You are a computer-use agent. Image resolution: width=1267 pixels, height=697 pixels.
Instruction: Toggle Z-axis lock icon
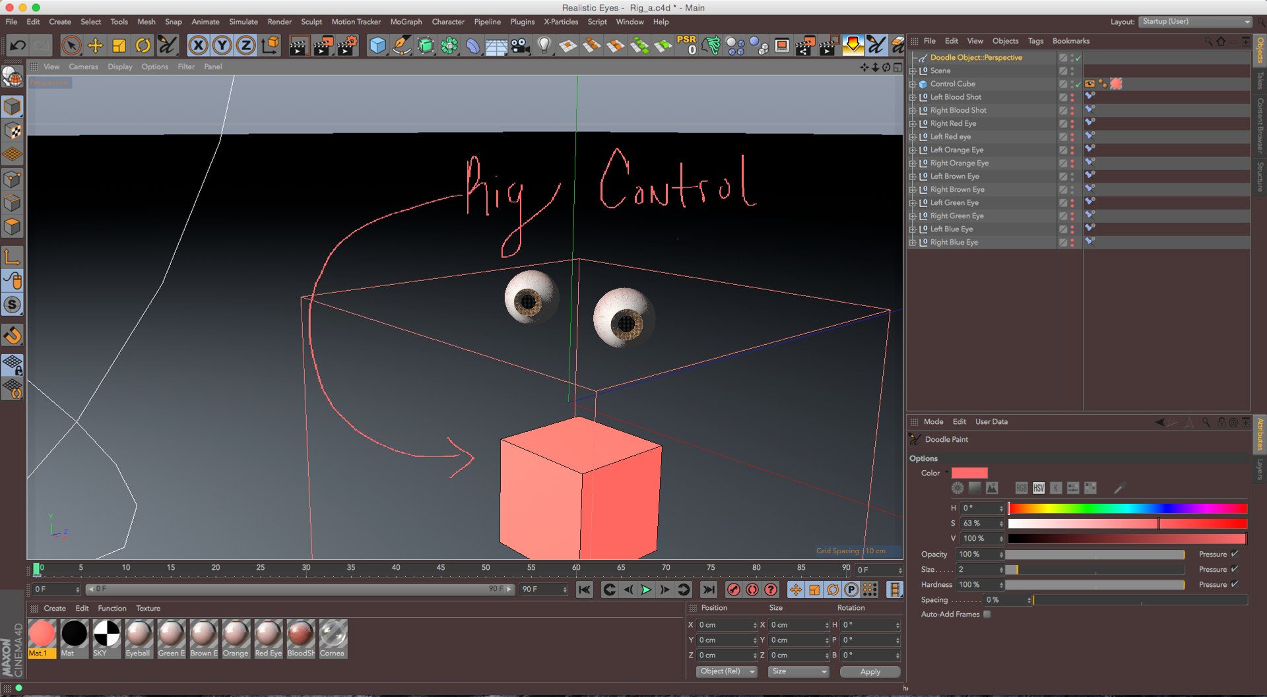246,45
